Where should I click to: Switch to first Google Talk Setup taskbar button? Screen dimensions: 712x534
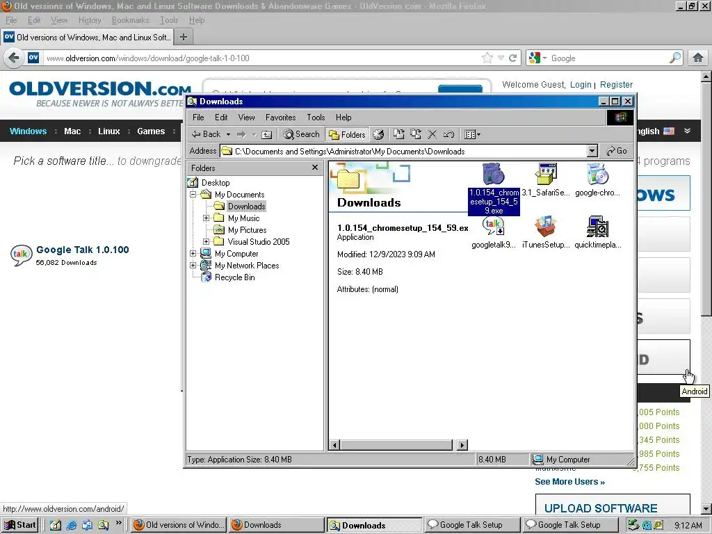tap(471, 525)
